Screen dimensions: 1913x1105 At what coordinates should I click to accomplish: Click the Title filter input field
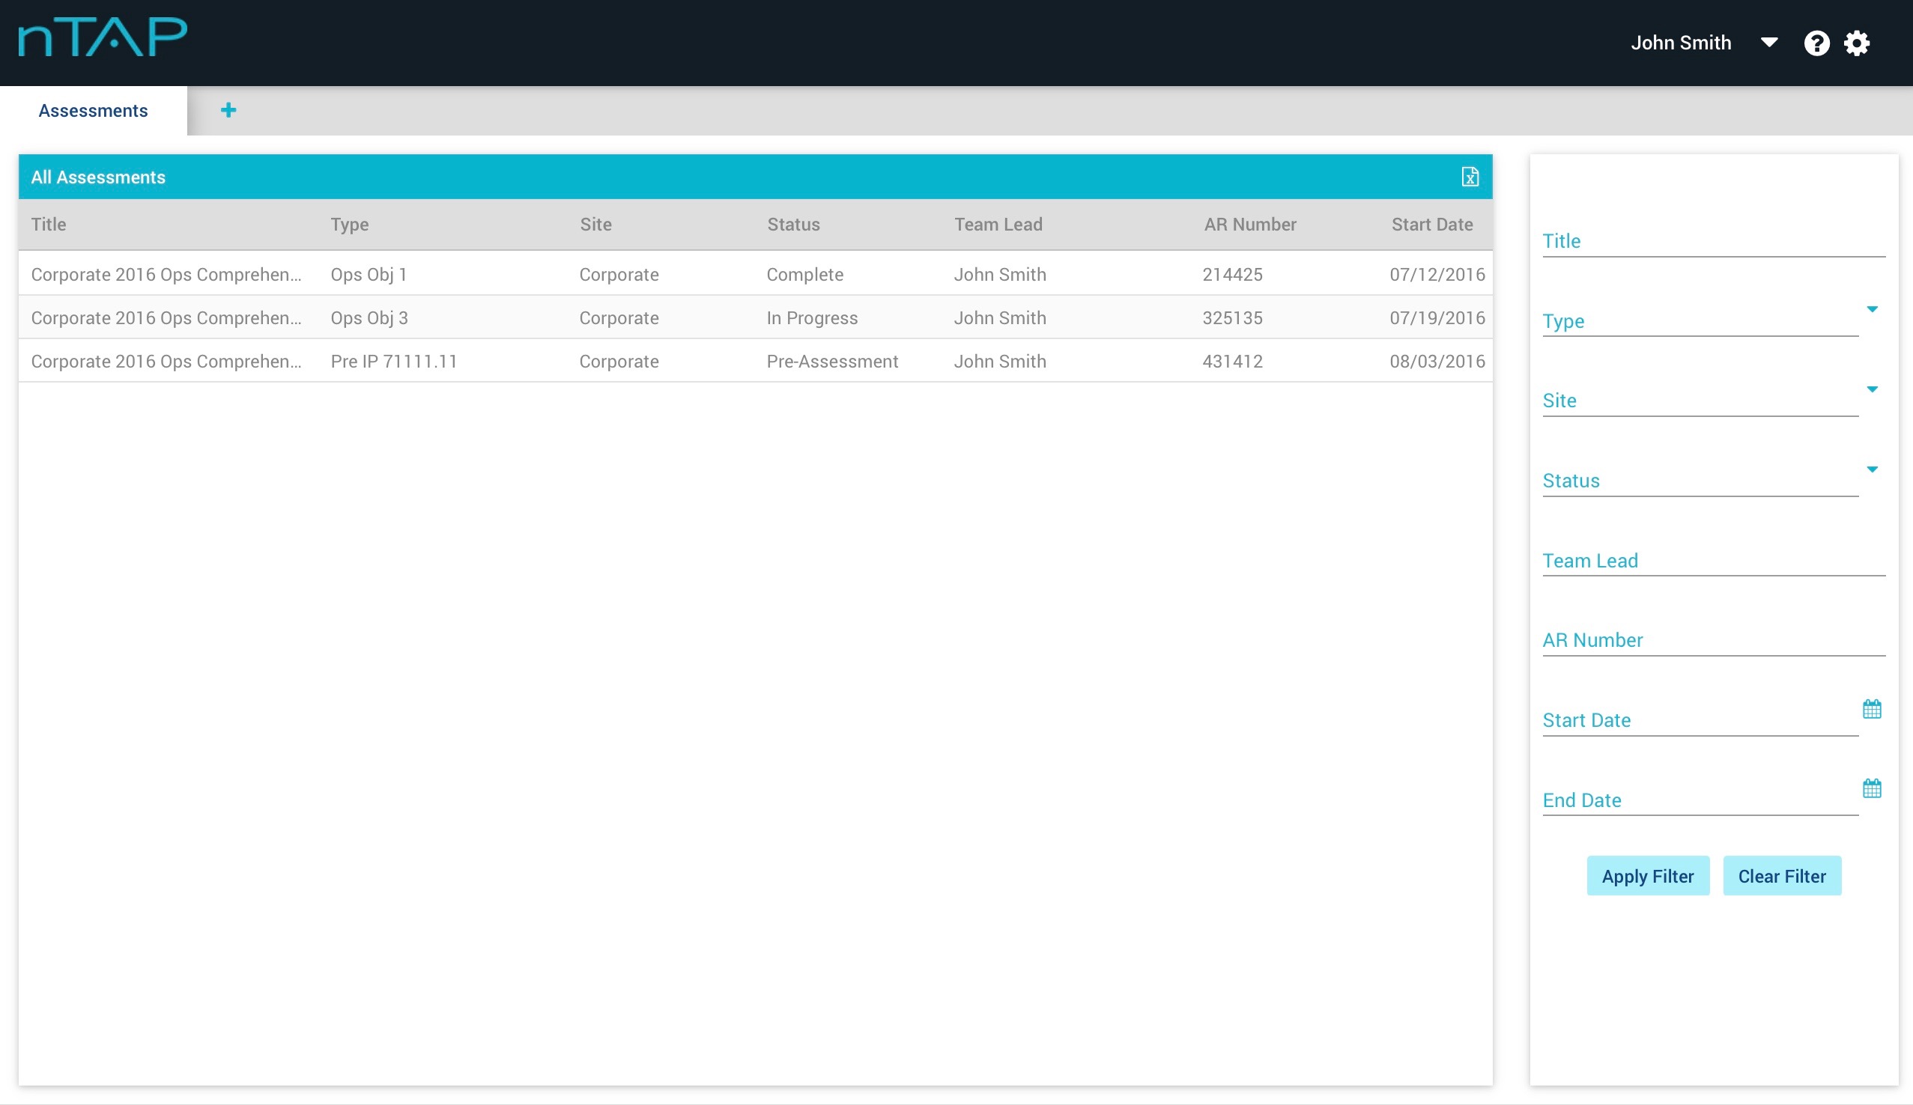tap(1712, 241)
